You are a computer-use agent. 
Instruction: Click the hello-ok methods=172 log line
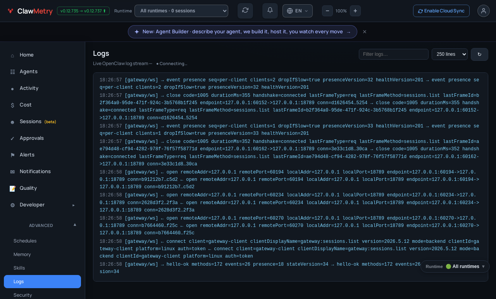(x=289, y=268)
